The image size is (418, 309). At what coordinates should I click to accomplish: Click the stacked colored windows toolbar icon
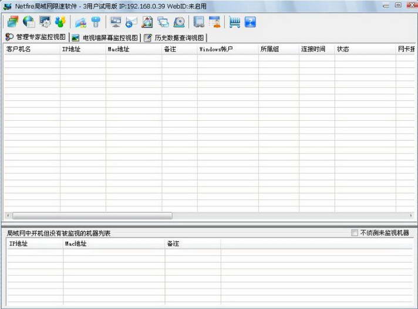coord(13,22)
